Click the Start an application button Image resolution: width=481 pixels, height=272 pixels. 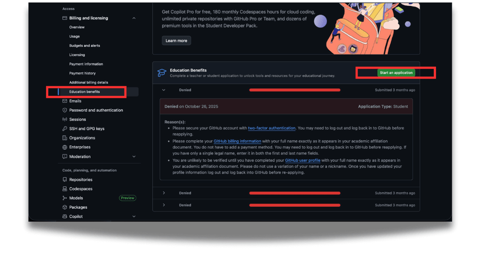pos(396,73)
